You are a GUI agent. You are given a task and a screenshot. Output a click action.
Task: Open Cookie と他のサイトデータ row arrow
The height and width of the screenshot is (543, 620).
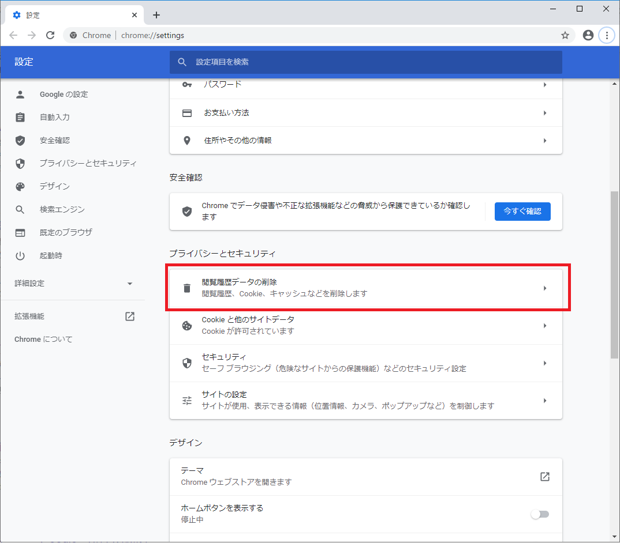(x=545, y=326)
